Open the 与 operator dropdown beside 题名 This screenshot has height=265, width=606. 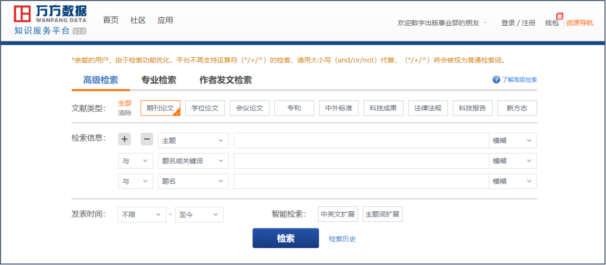[136, 182]
